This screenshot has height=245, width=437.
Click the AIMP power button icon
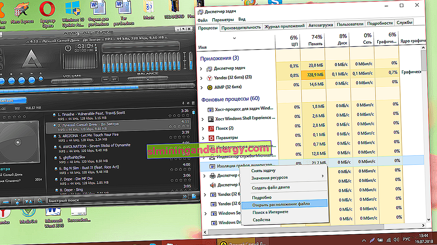pyautogui.click(x=68, y=48)
